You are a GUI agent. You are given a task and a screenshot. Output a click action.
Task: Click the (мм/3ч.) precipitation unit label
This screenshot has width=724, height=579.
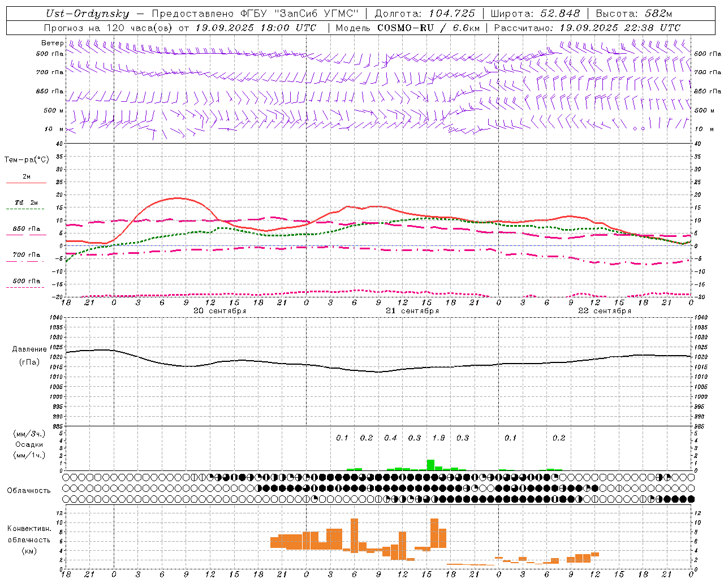tap(29, 434)
